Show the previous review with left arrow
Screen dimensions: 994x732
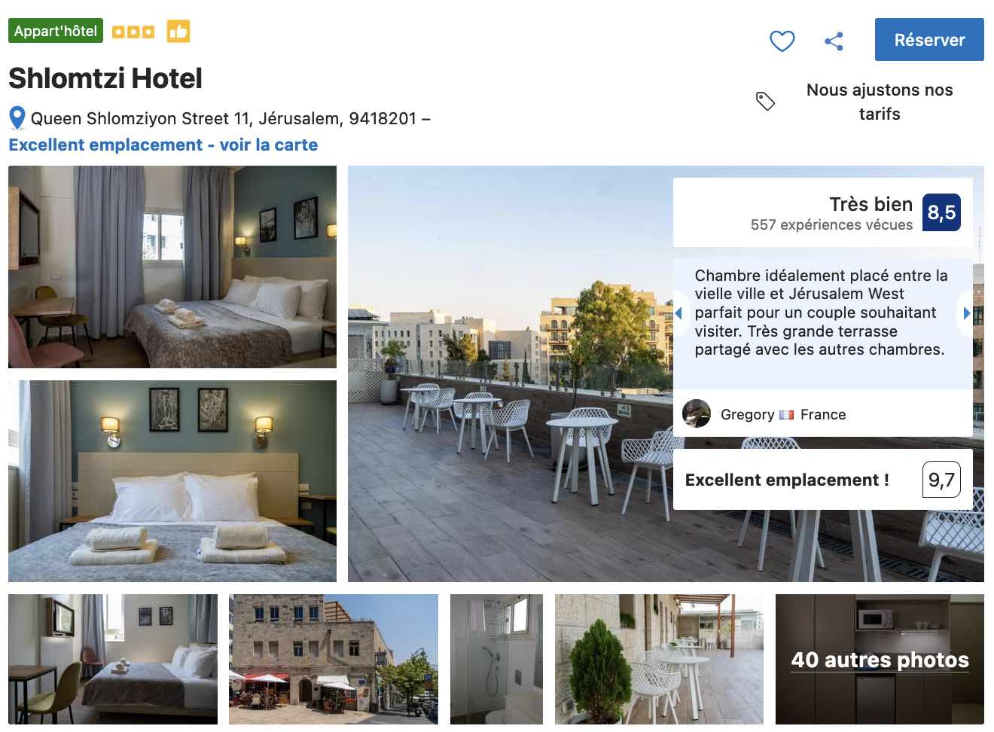click(678, 313)
